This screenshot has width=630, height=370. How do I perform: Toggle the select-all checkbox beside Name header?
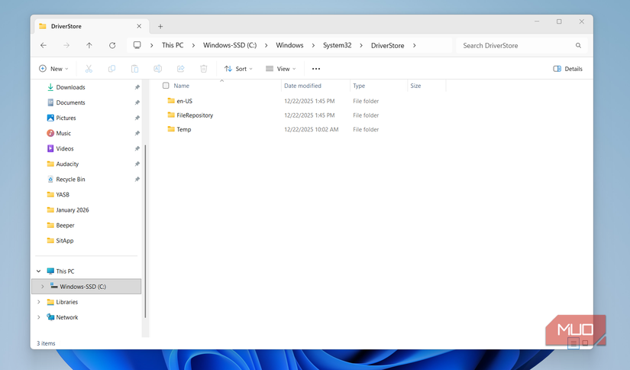[x=166, y=86]
